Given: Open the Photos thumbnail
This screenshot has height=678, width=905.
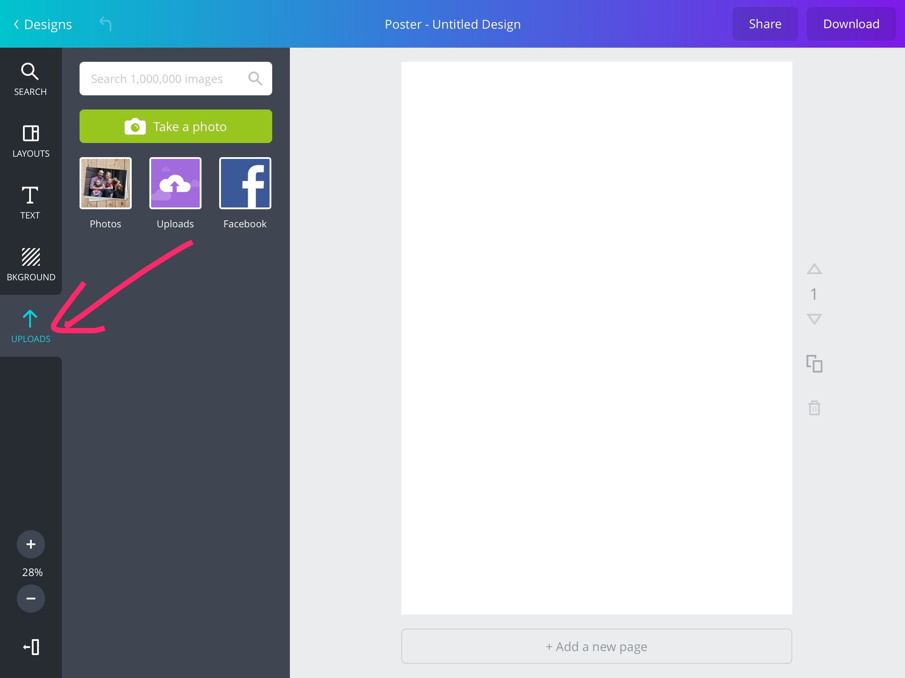Looking at the screenshot, I should pos(105,183).
